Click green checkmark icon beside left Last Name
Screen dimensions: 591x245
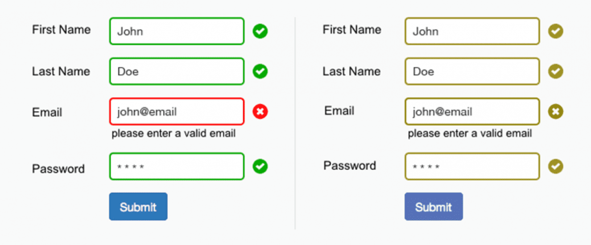[260, 71]
